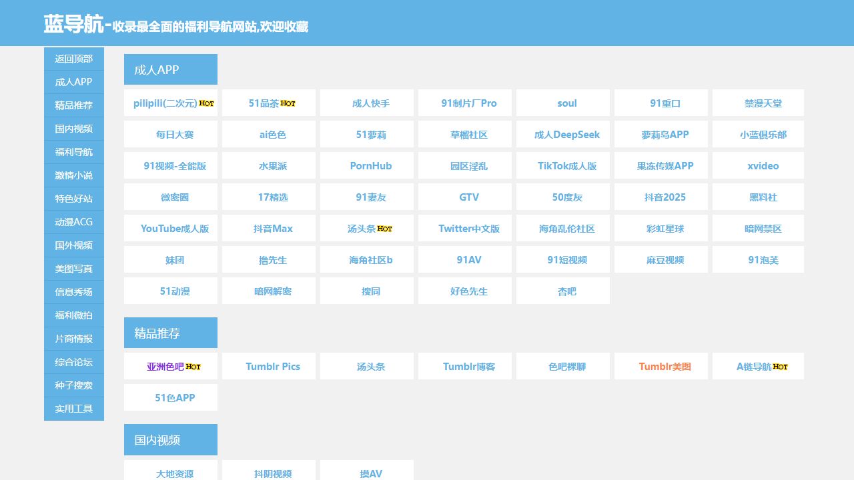This screenshot has width=854, height=480.
Task: Open the 17精选 link
Action: 273,197
